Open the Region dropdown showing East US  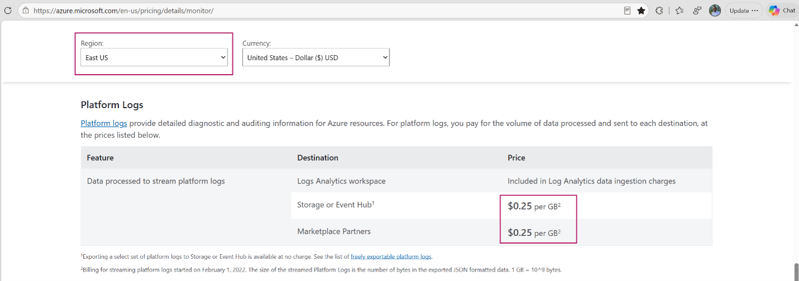pos(154,57)
